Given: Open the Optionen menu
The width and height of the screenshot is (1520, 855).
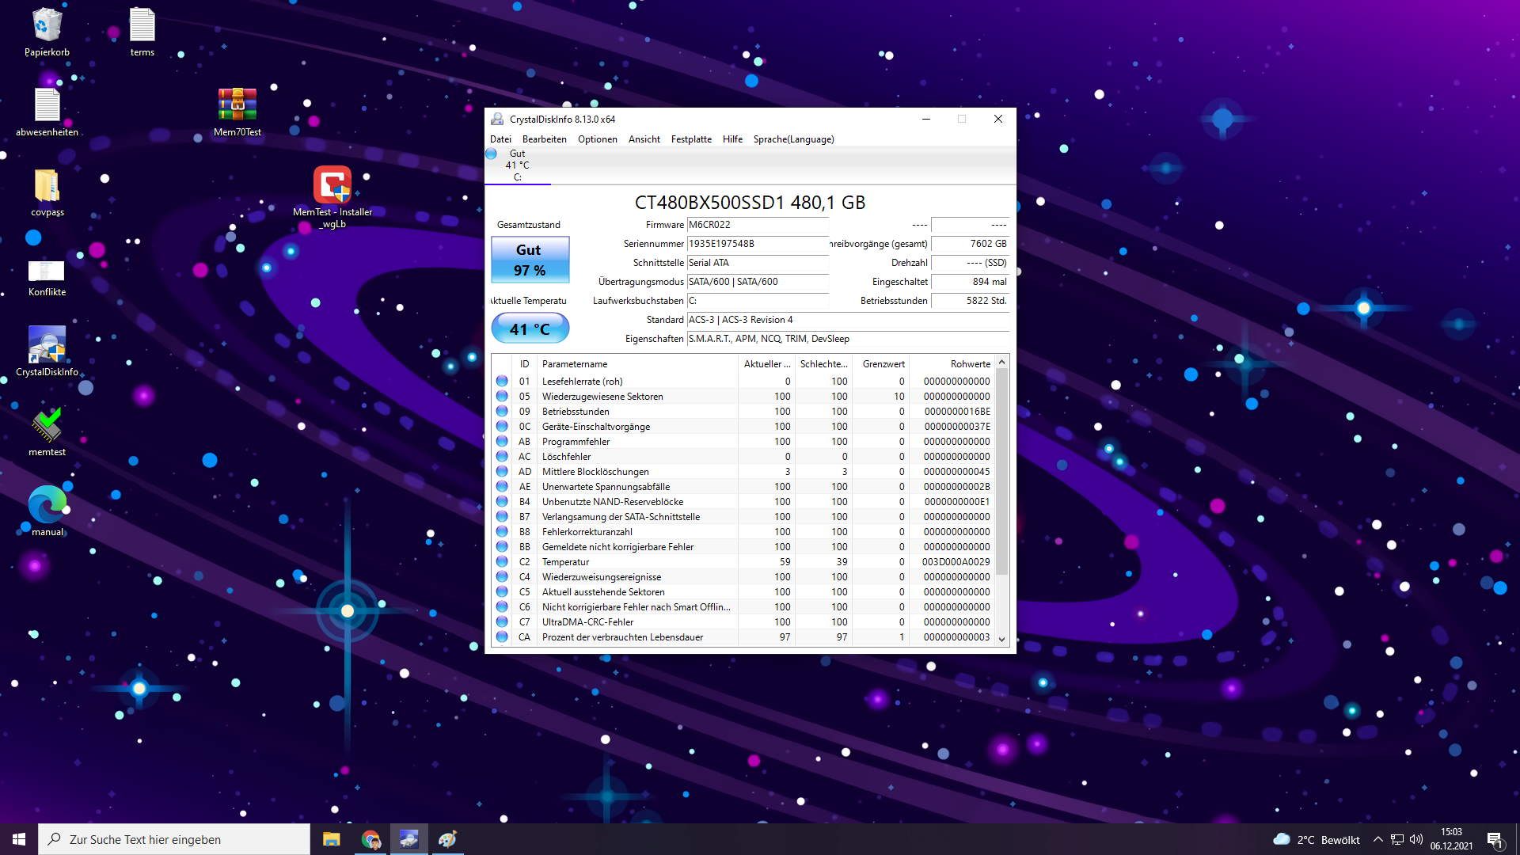Looking at the screenshot, I should [597, 139].
